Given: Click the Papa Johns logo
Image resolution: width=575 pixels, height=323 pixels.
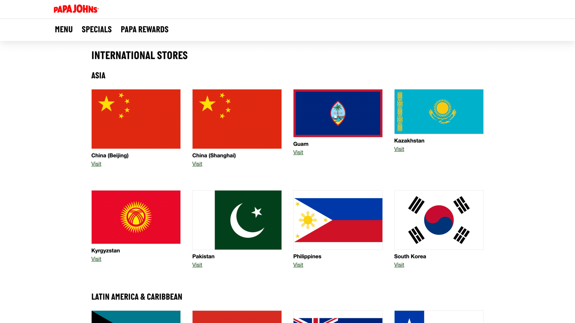Looking at the screenshot, I should pos(76,9).
